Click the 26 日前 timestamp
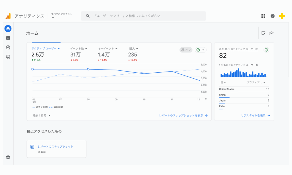 click(42, 152)
